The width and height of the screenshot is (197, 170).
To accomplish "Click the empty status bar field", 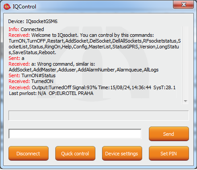I will [x=98, y=115].
